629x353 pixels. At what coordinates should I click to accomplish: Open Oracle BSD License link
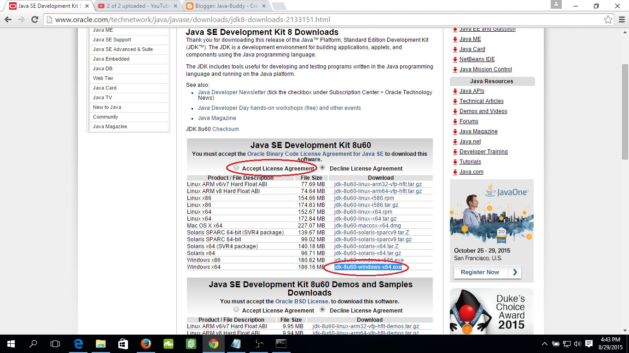(x=302, y=302)
